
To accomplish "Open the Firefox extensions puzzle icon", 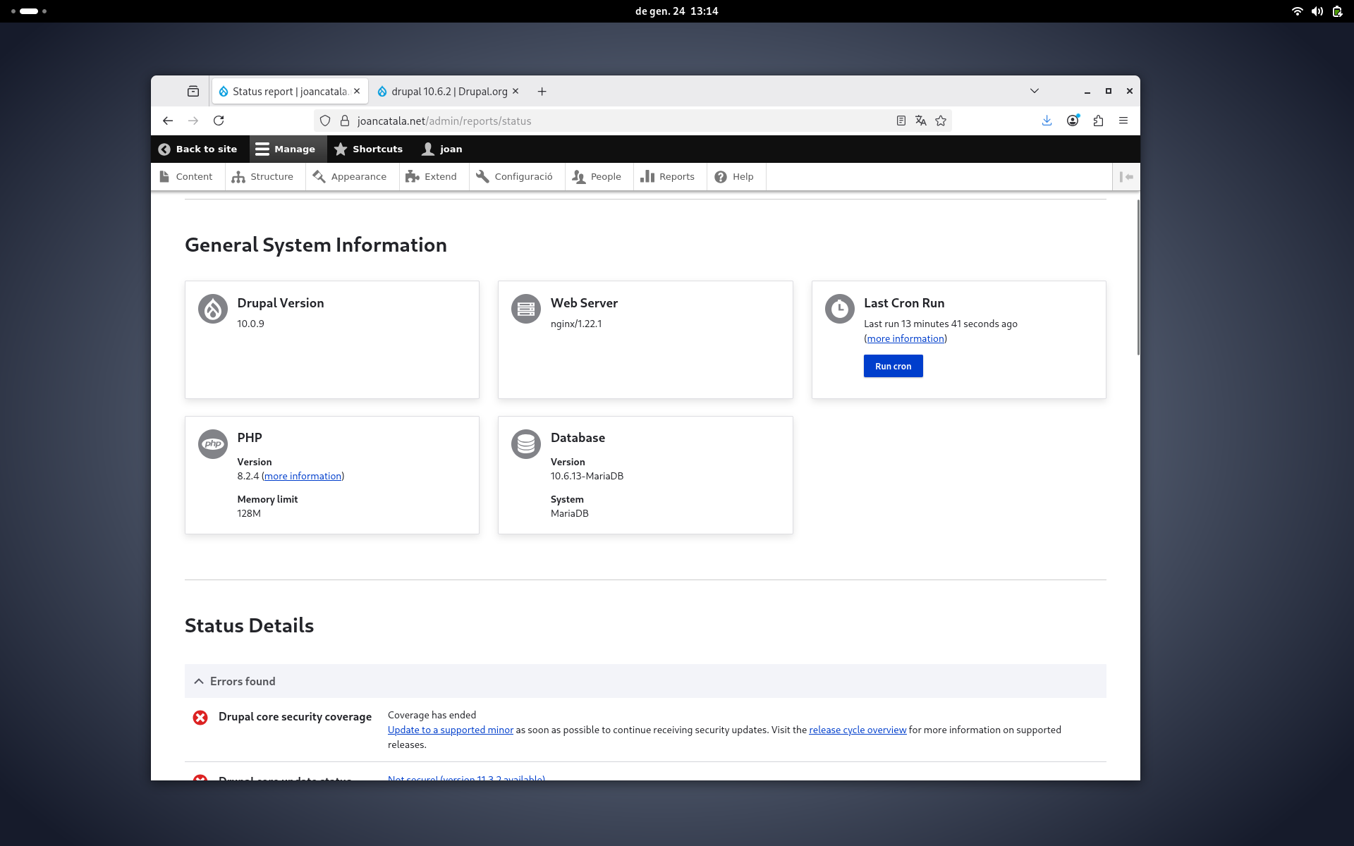I will coord(1098,121).
